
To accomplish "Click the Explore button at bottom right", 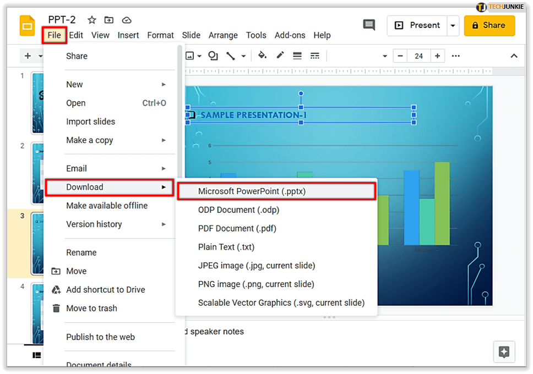I will point(504,352).
